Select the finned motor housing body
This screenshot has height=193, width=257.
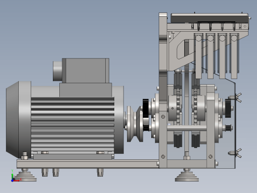click(x=73, y=125)
